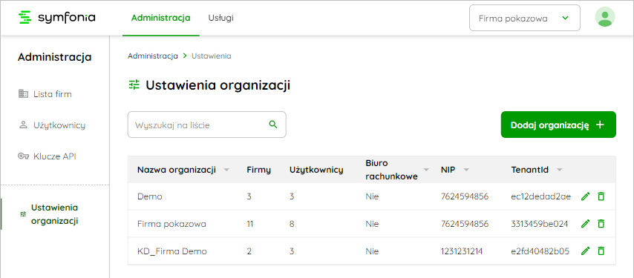This screenshot has width=634, height=278.
Task: Select the Administracja top tab
Action: pyautogui.click(x=161, y=18)
